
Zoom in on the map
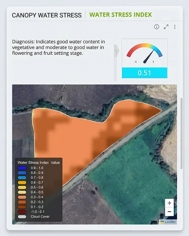pyautogui.click(x=169, y=203)
